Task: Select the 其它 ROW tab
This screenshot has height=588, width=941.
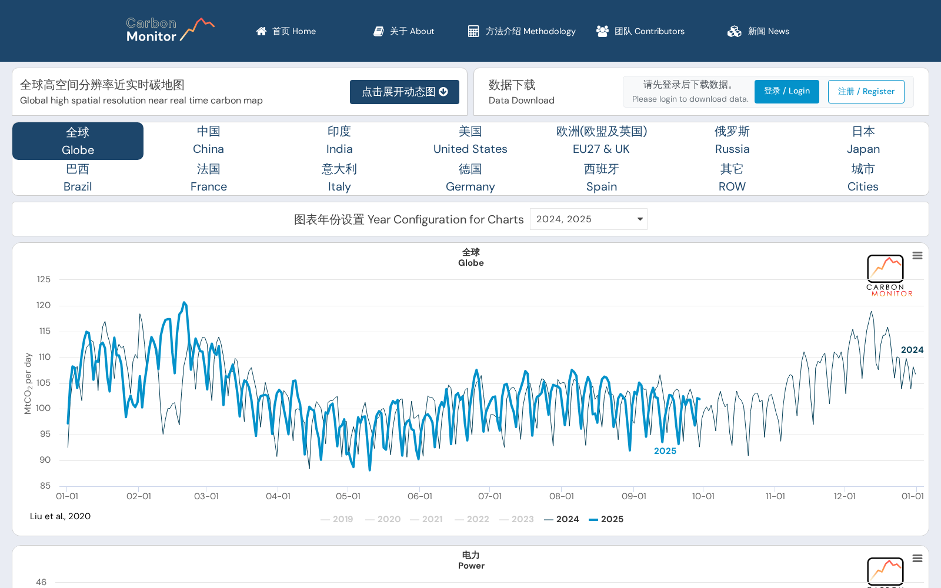Action: tap(732, 178)
